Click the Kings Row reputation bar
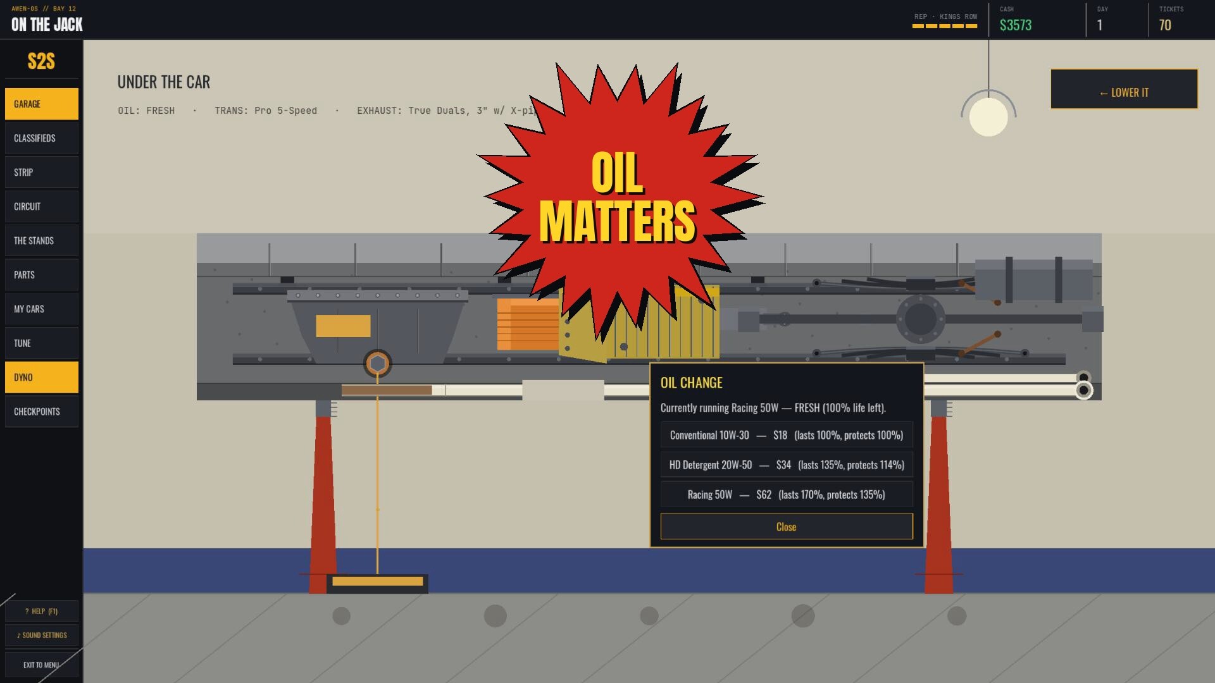 pyautogui.click(x=945, y=26)
